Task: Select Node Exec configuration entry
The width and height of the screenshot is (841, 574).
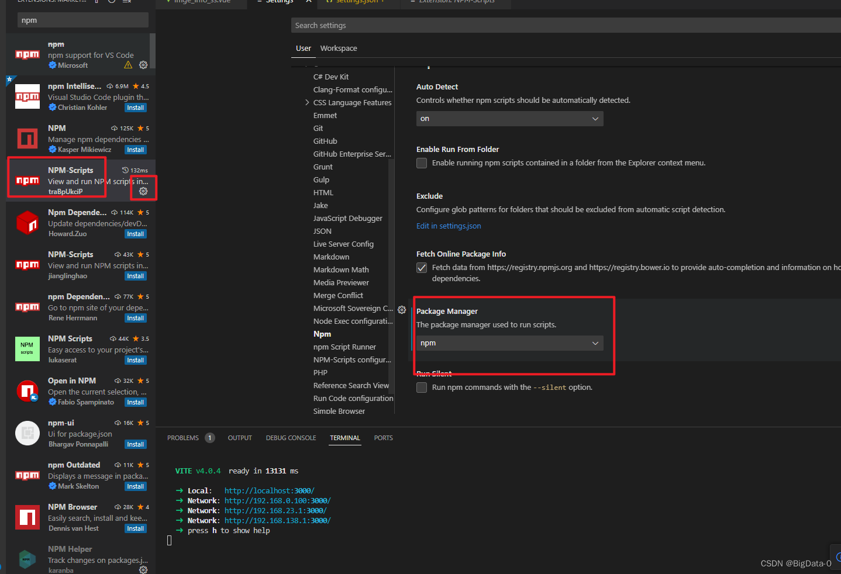Action: coord(353,321)
